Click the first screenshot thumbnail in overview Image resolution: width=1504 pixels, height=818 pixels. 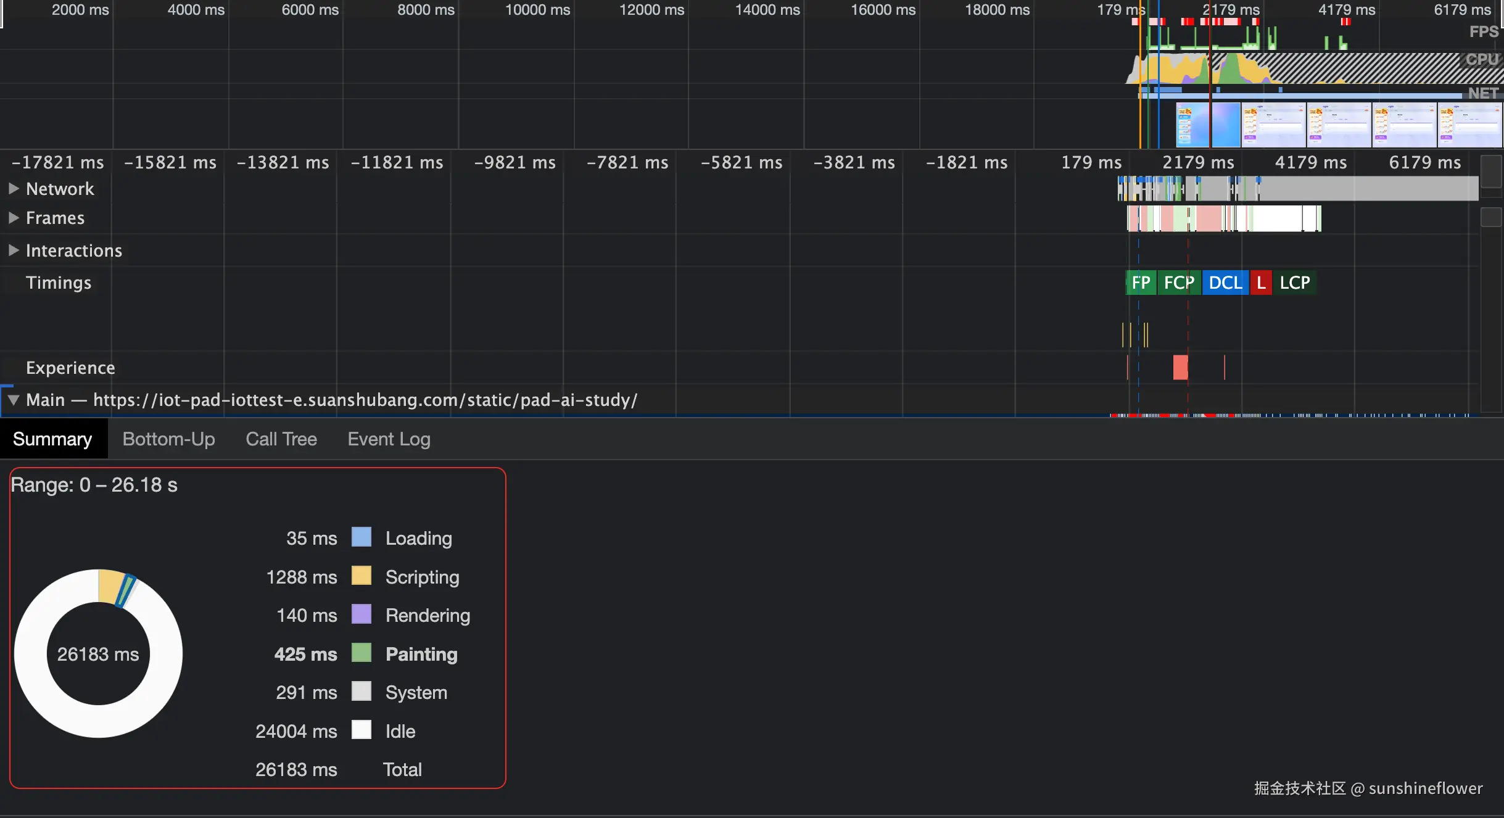click(x=1192, y=125)
